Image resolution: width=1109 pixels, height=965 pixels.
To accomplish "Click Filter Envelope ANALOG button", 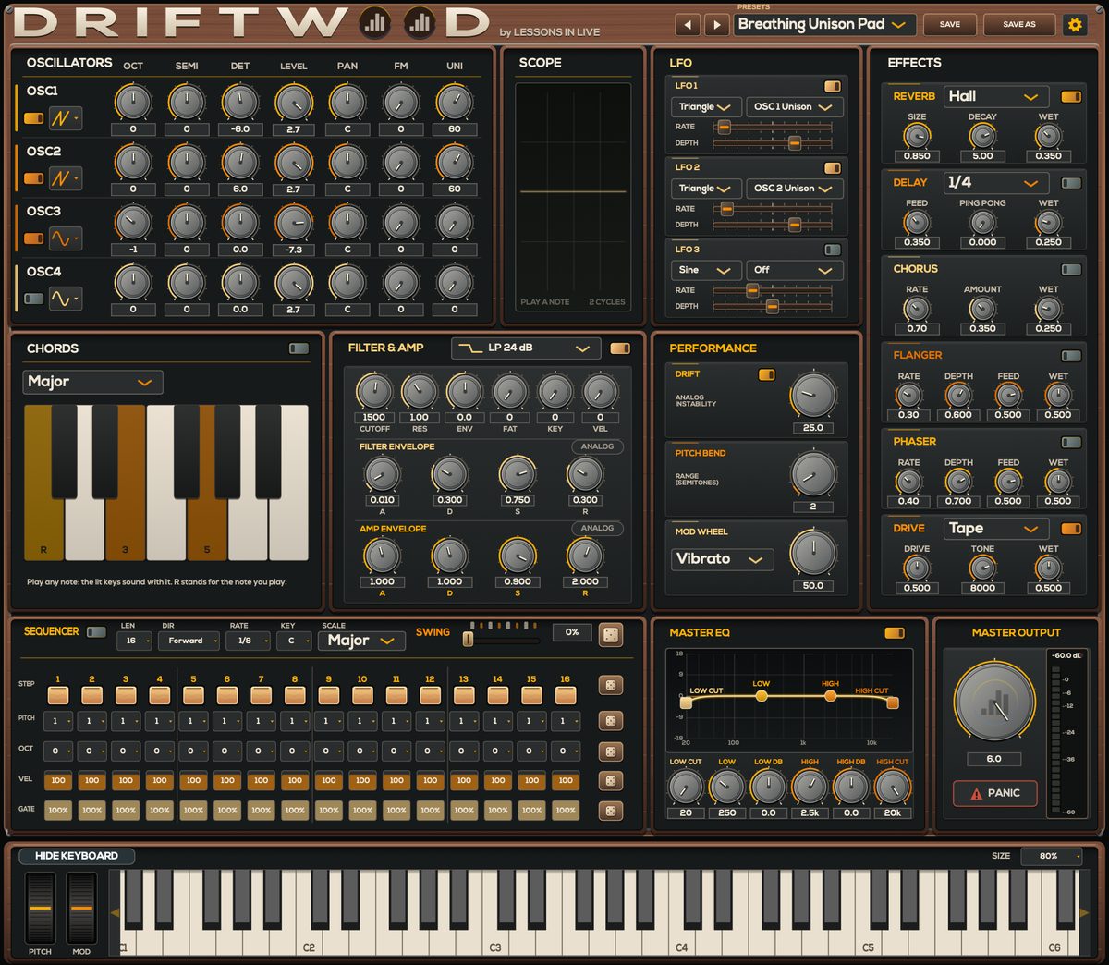I will 597,447.
